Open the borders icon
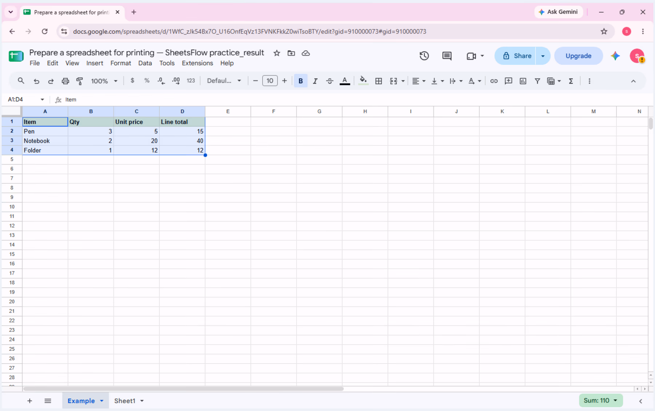This screenshot has width=655, height=411. (x=378, y=81)
